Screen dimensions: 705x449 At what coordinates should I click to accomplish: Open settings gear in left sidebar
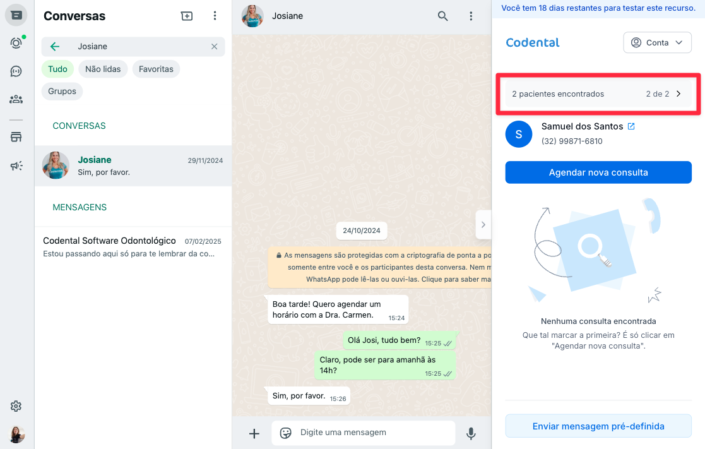pos(16,406)
